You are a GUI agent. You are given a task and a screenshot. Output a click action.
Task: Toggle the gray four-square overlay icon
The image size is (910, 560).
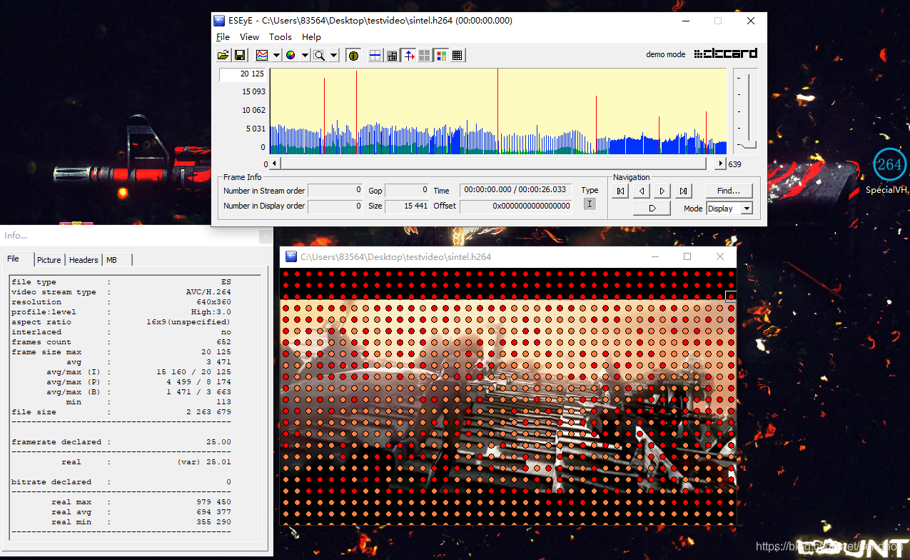tap(425, 55)
